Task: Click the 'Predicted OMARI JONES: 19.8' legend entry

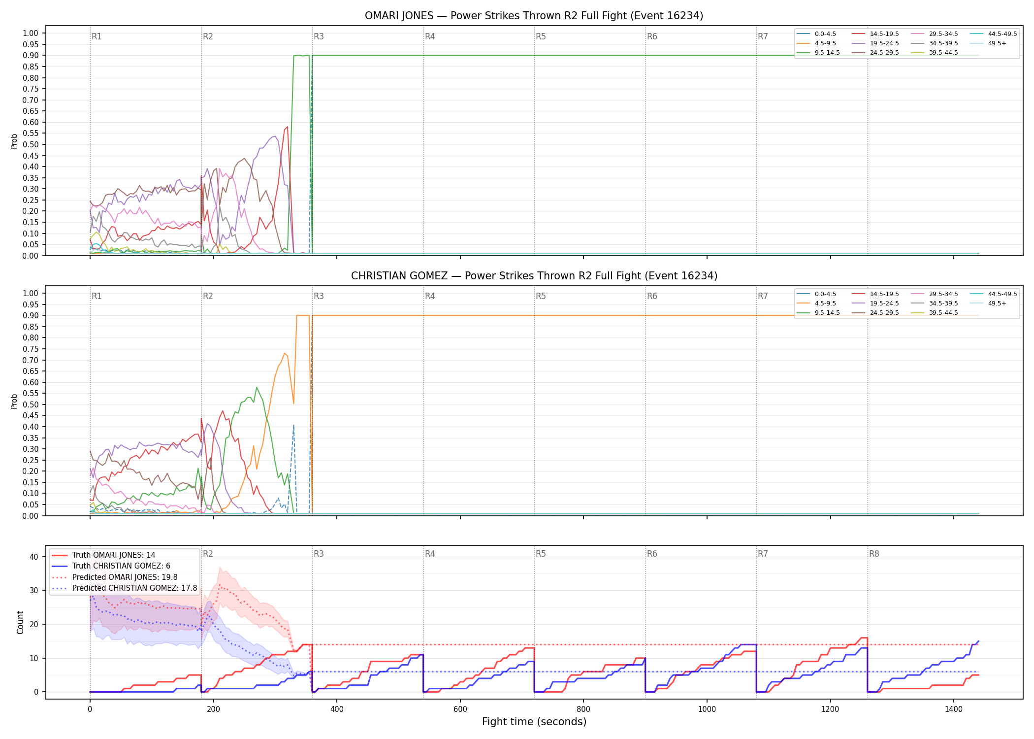Action: (x=115, y=577)
